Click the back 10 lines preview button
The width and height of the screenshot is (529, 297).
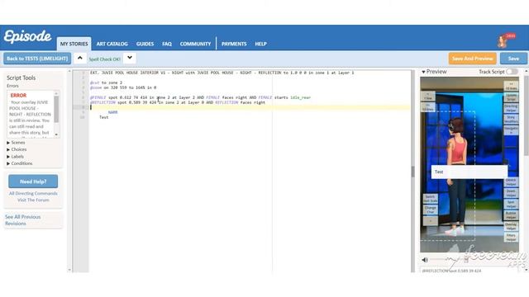[511, 86]
